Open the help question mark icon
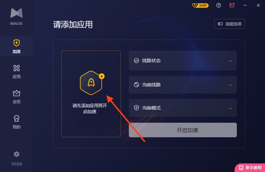 coord(219,5)
